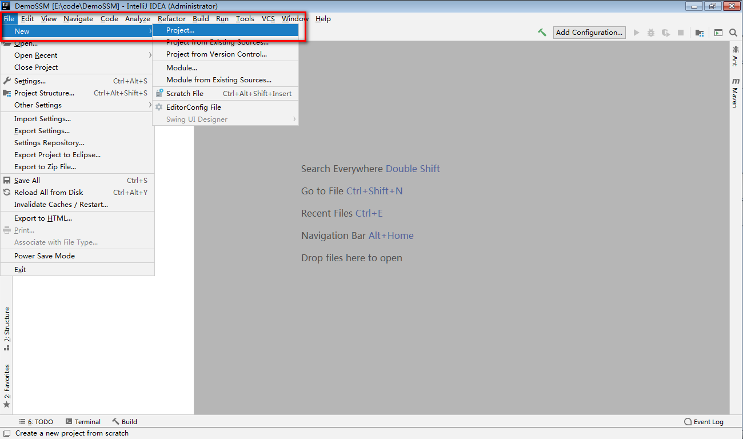Image resolution: width=743 pixels, height=439 pixels.
Task: Open the Build tool window at bottom
Action: [125, 422]
